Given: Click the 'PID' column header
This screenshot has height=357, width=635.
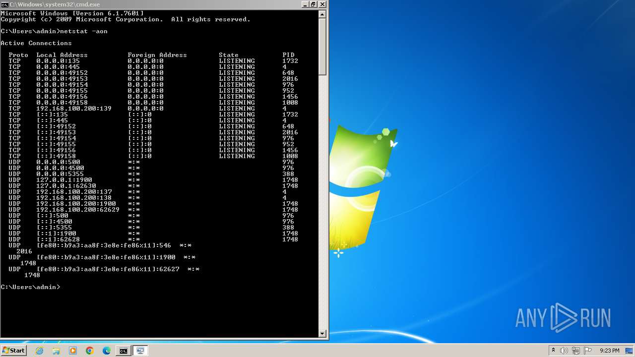Looking at the screenshot, I should click(x=288, y=55).
